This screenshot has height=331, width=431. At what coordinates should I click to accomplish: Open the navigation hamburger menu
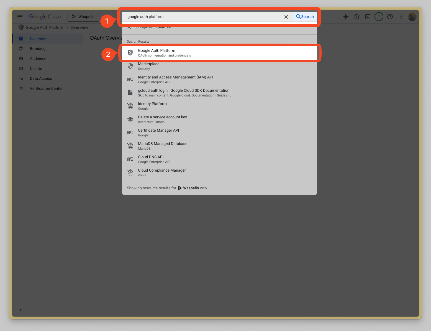pyautogui.click(x=20, y=16)
